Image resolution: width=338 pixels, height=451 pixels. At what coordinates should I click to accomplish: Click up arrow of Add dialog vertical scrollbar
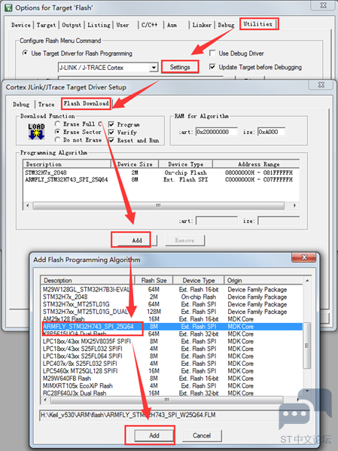coord(307,280)
